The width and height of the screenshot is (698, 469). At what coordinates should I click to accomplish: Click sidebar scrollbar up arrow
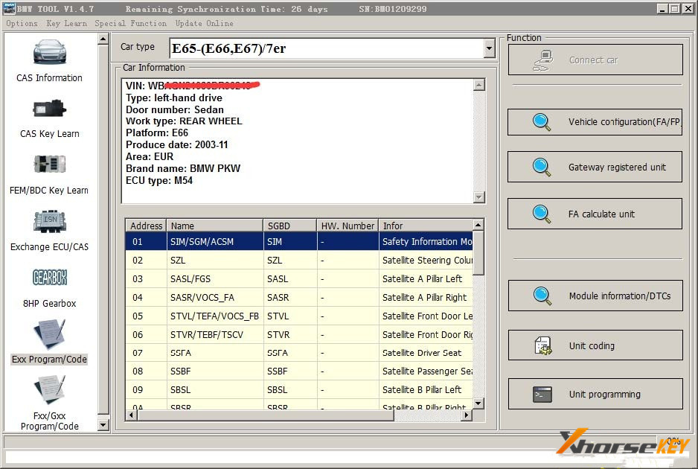pyautogui.click(x=103, y=39)
